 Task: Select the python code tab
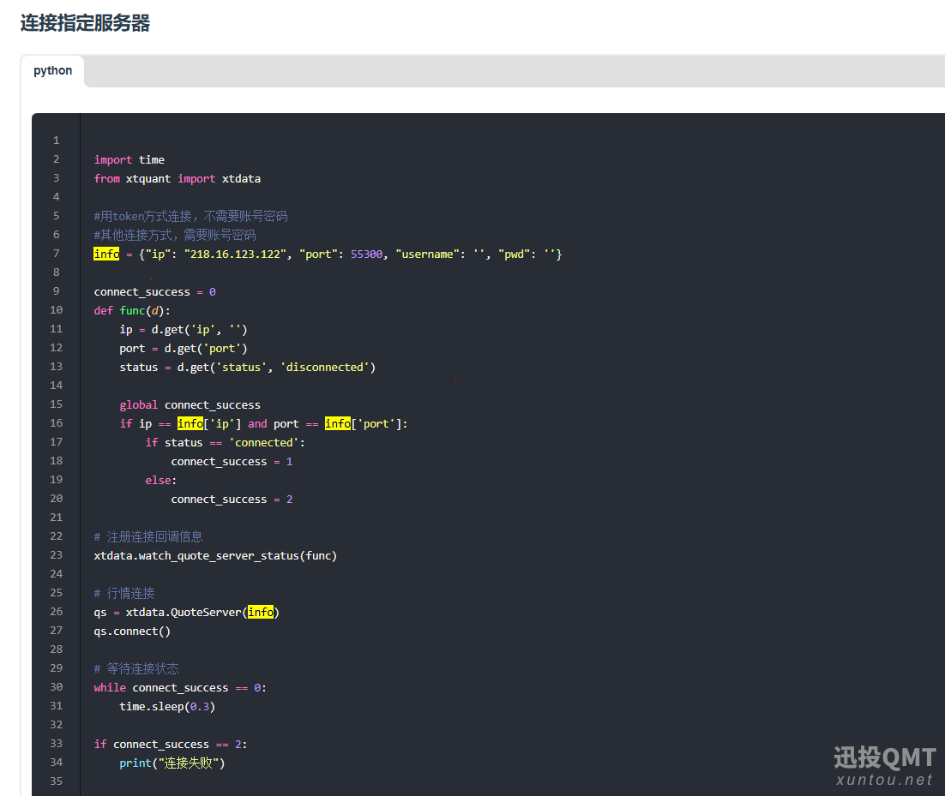point(53,71)
